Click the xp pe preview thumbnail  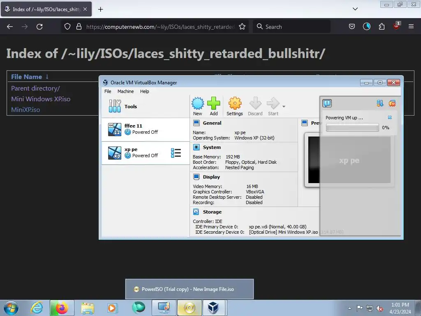click(349, 160)
